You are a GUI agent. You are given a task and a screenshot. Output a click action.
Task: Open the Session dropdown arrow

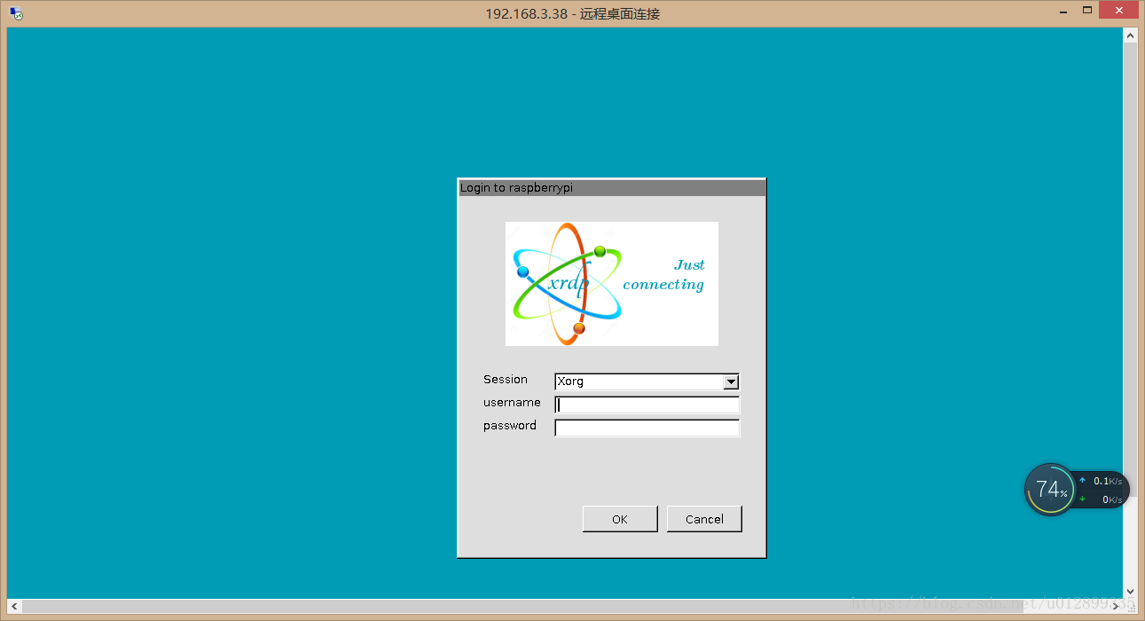pyautogui.click(x=731, y=381)
